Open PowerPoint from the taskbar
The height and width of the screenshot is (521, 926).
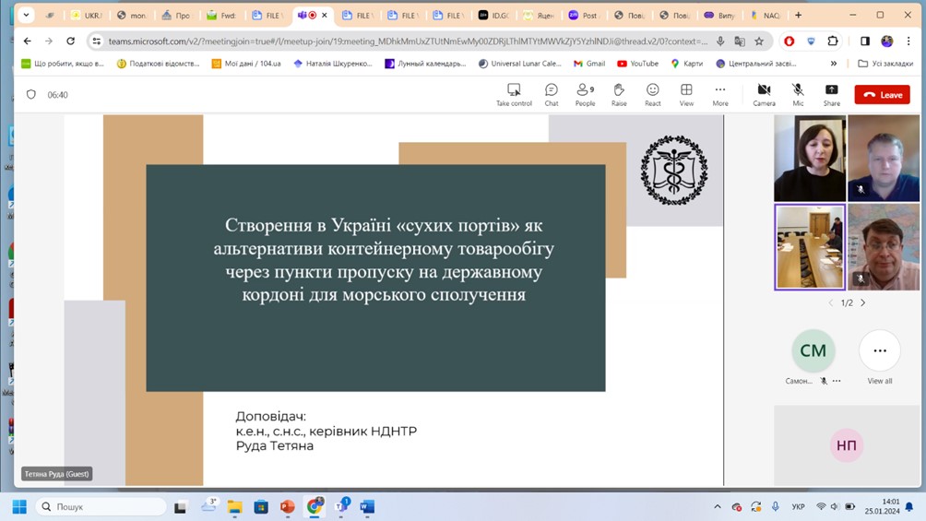tap(287, 507)
